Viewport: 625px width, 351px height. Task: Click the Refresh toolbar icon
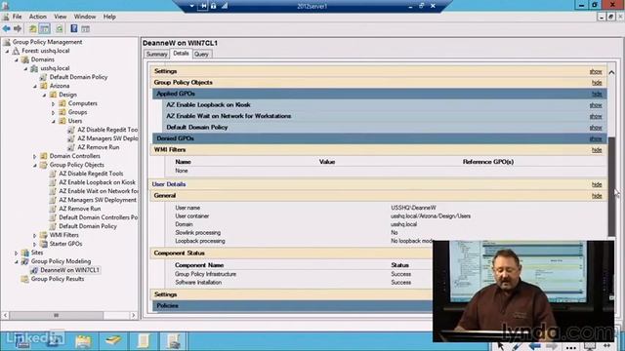tap(60, 28)
